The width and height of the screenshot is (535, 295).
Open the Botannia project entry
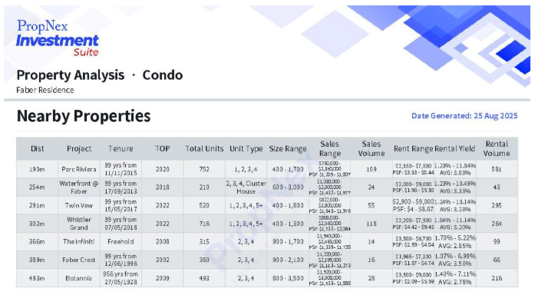click(79, 278)
